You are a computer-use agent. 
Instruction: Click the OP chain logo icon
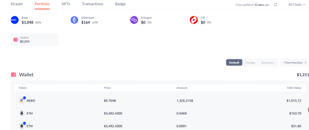(194, 20)
